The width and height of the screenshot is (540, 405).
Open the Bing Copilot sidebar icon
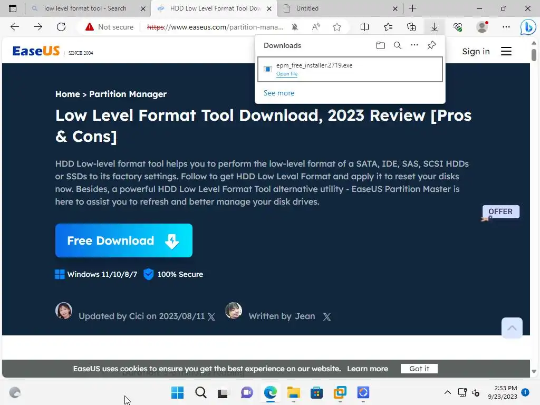point(528,27)
